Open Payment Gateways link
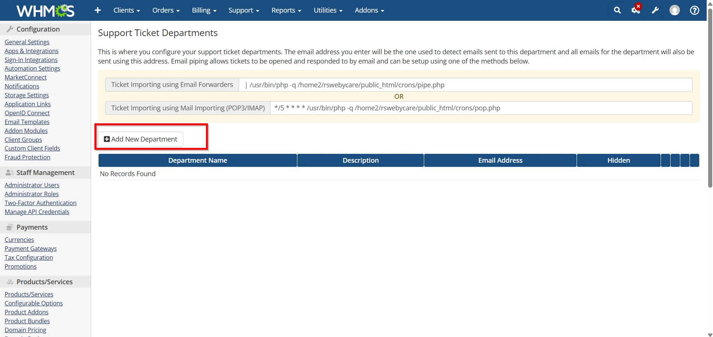 pyautogui.click(x=31, y=249)
